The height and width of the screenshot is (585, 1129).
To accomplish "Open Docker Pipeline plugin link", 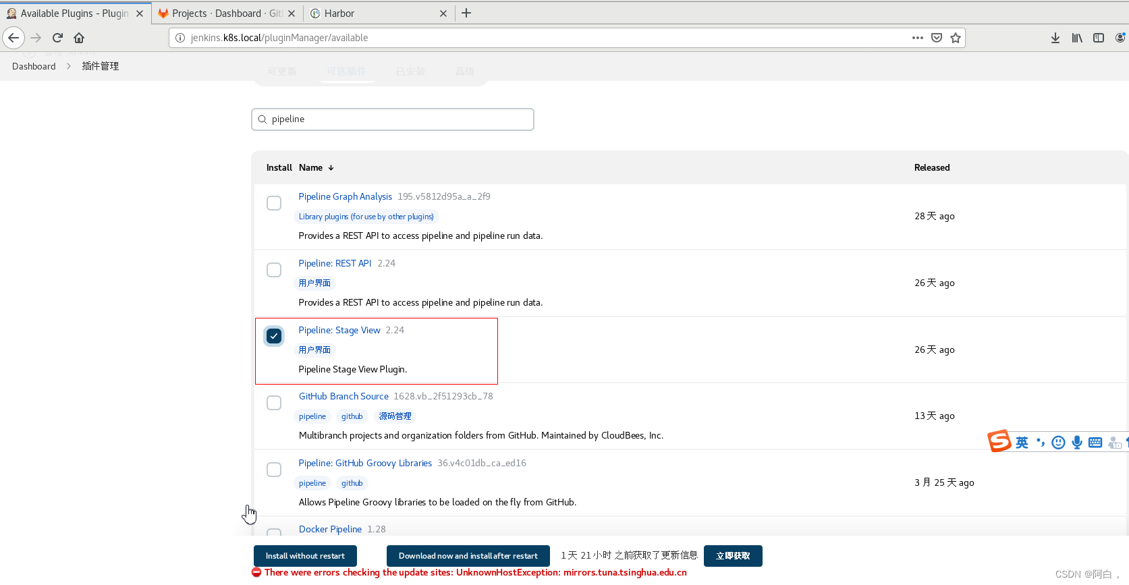I will [x=330, y=529].
